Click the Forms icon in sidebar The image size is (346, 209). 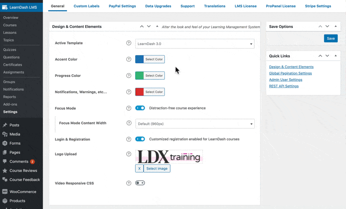[x=5, y=143]
